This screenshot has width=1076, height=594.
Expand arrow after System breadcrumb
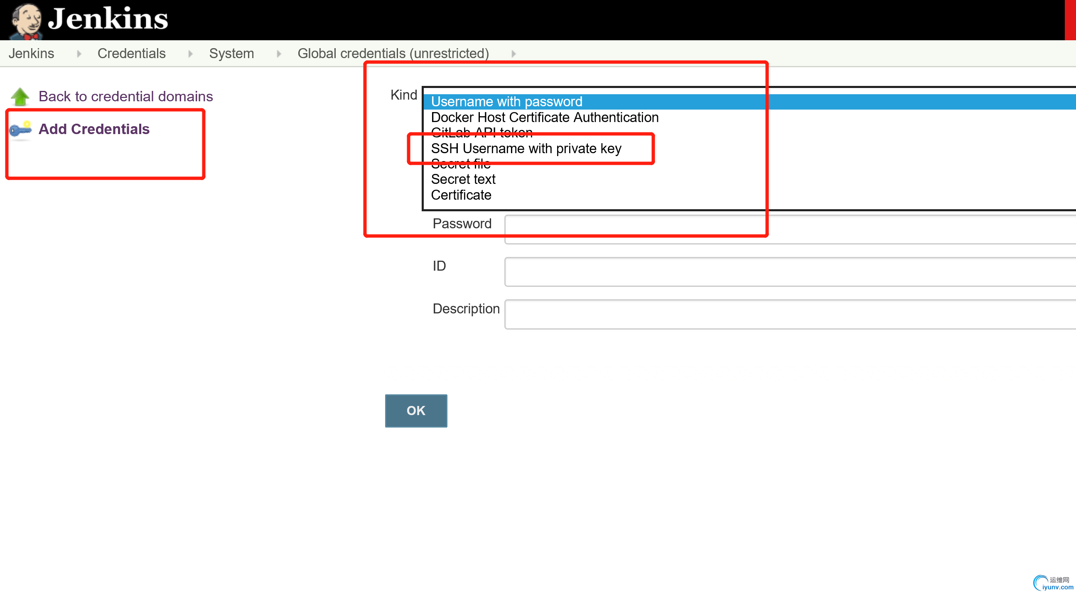[x=279, y=54]
